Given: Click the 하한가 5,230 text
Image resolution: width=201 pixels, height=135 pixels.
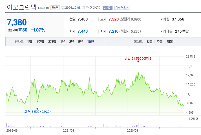Looking at the screenshot, I should [x=130, y=31].
